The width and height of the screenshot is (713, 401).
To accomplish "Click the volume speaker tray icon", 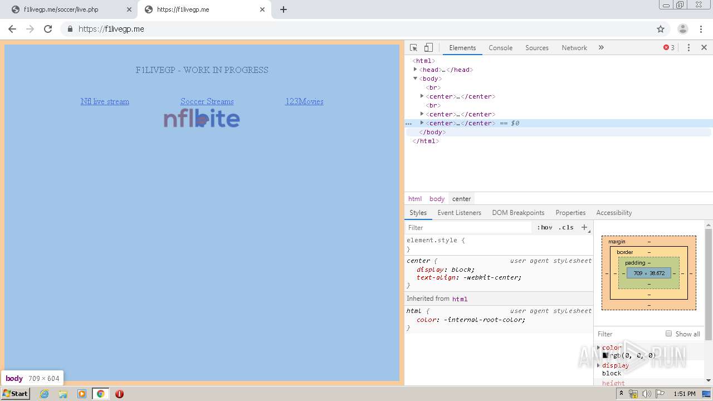I will [x=646, y=394].
